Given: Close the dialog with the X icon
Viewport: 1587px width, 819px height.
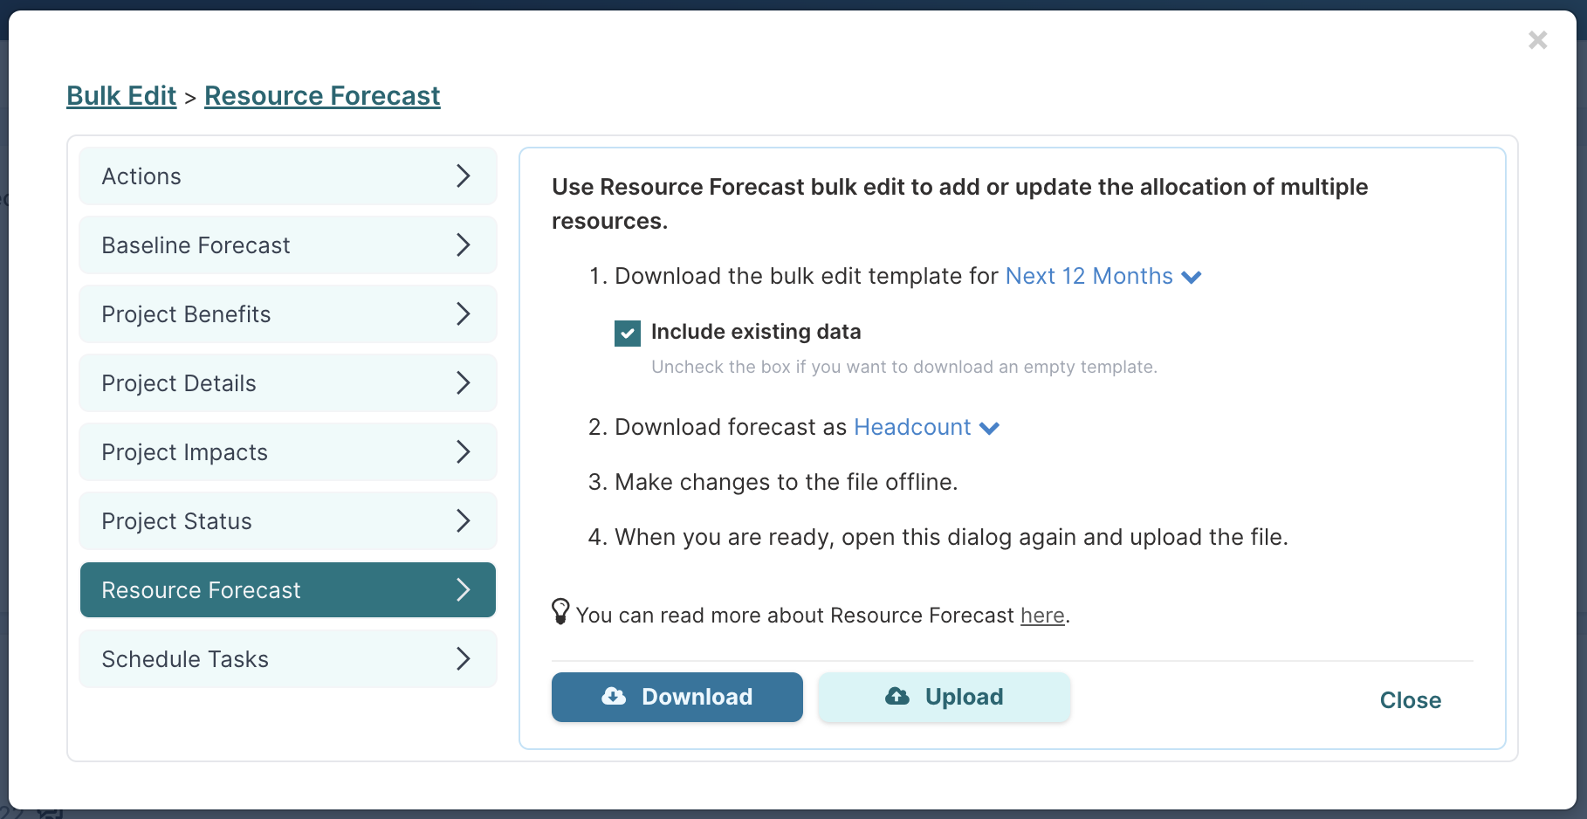Looking at the screenshot, I should click(x=1538, y=40).
